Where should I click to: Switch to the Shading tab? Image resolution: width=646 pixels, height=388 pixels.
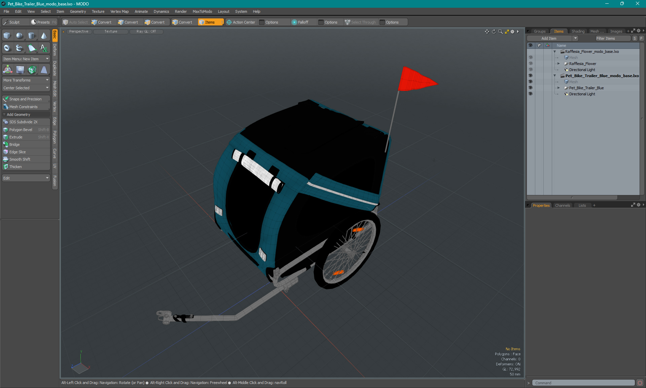(578, 31)
